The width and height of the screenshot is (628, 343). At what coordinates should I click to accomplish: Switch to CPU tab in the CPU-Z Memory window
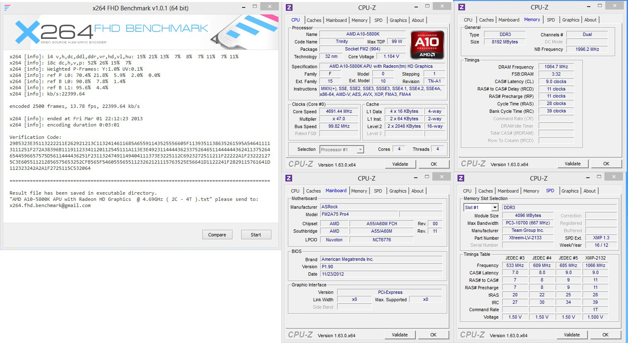pyautogui.click(x=468, y=20)
